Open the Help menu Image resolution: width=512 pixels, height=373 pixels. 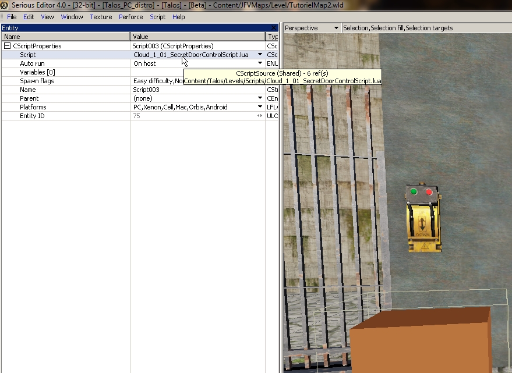click(x=179, y=17)
